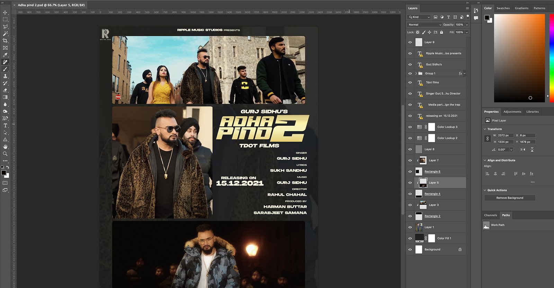Select the Rectangular Marquee tool

point(5,19)
